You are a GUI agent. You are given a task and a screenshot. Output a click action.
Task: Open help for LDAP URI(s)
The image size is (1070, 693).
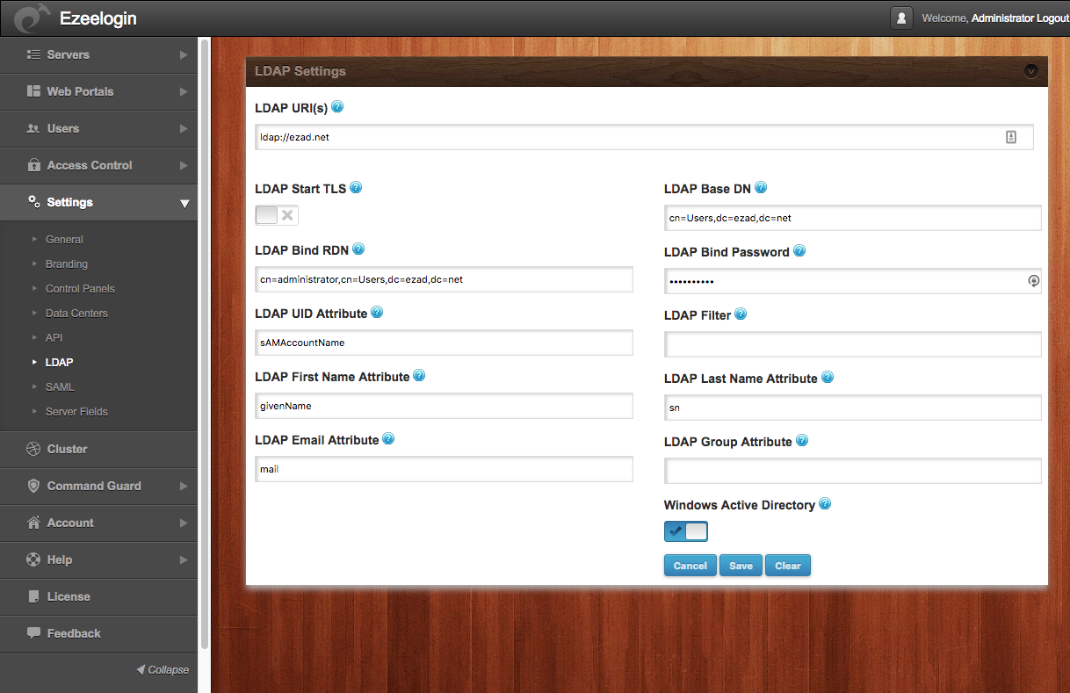pos(337,107)
